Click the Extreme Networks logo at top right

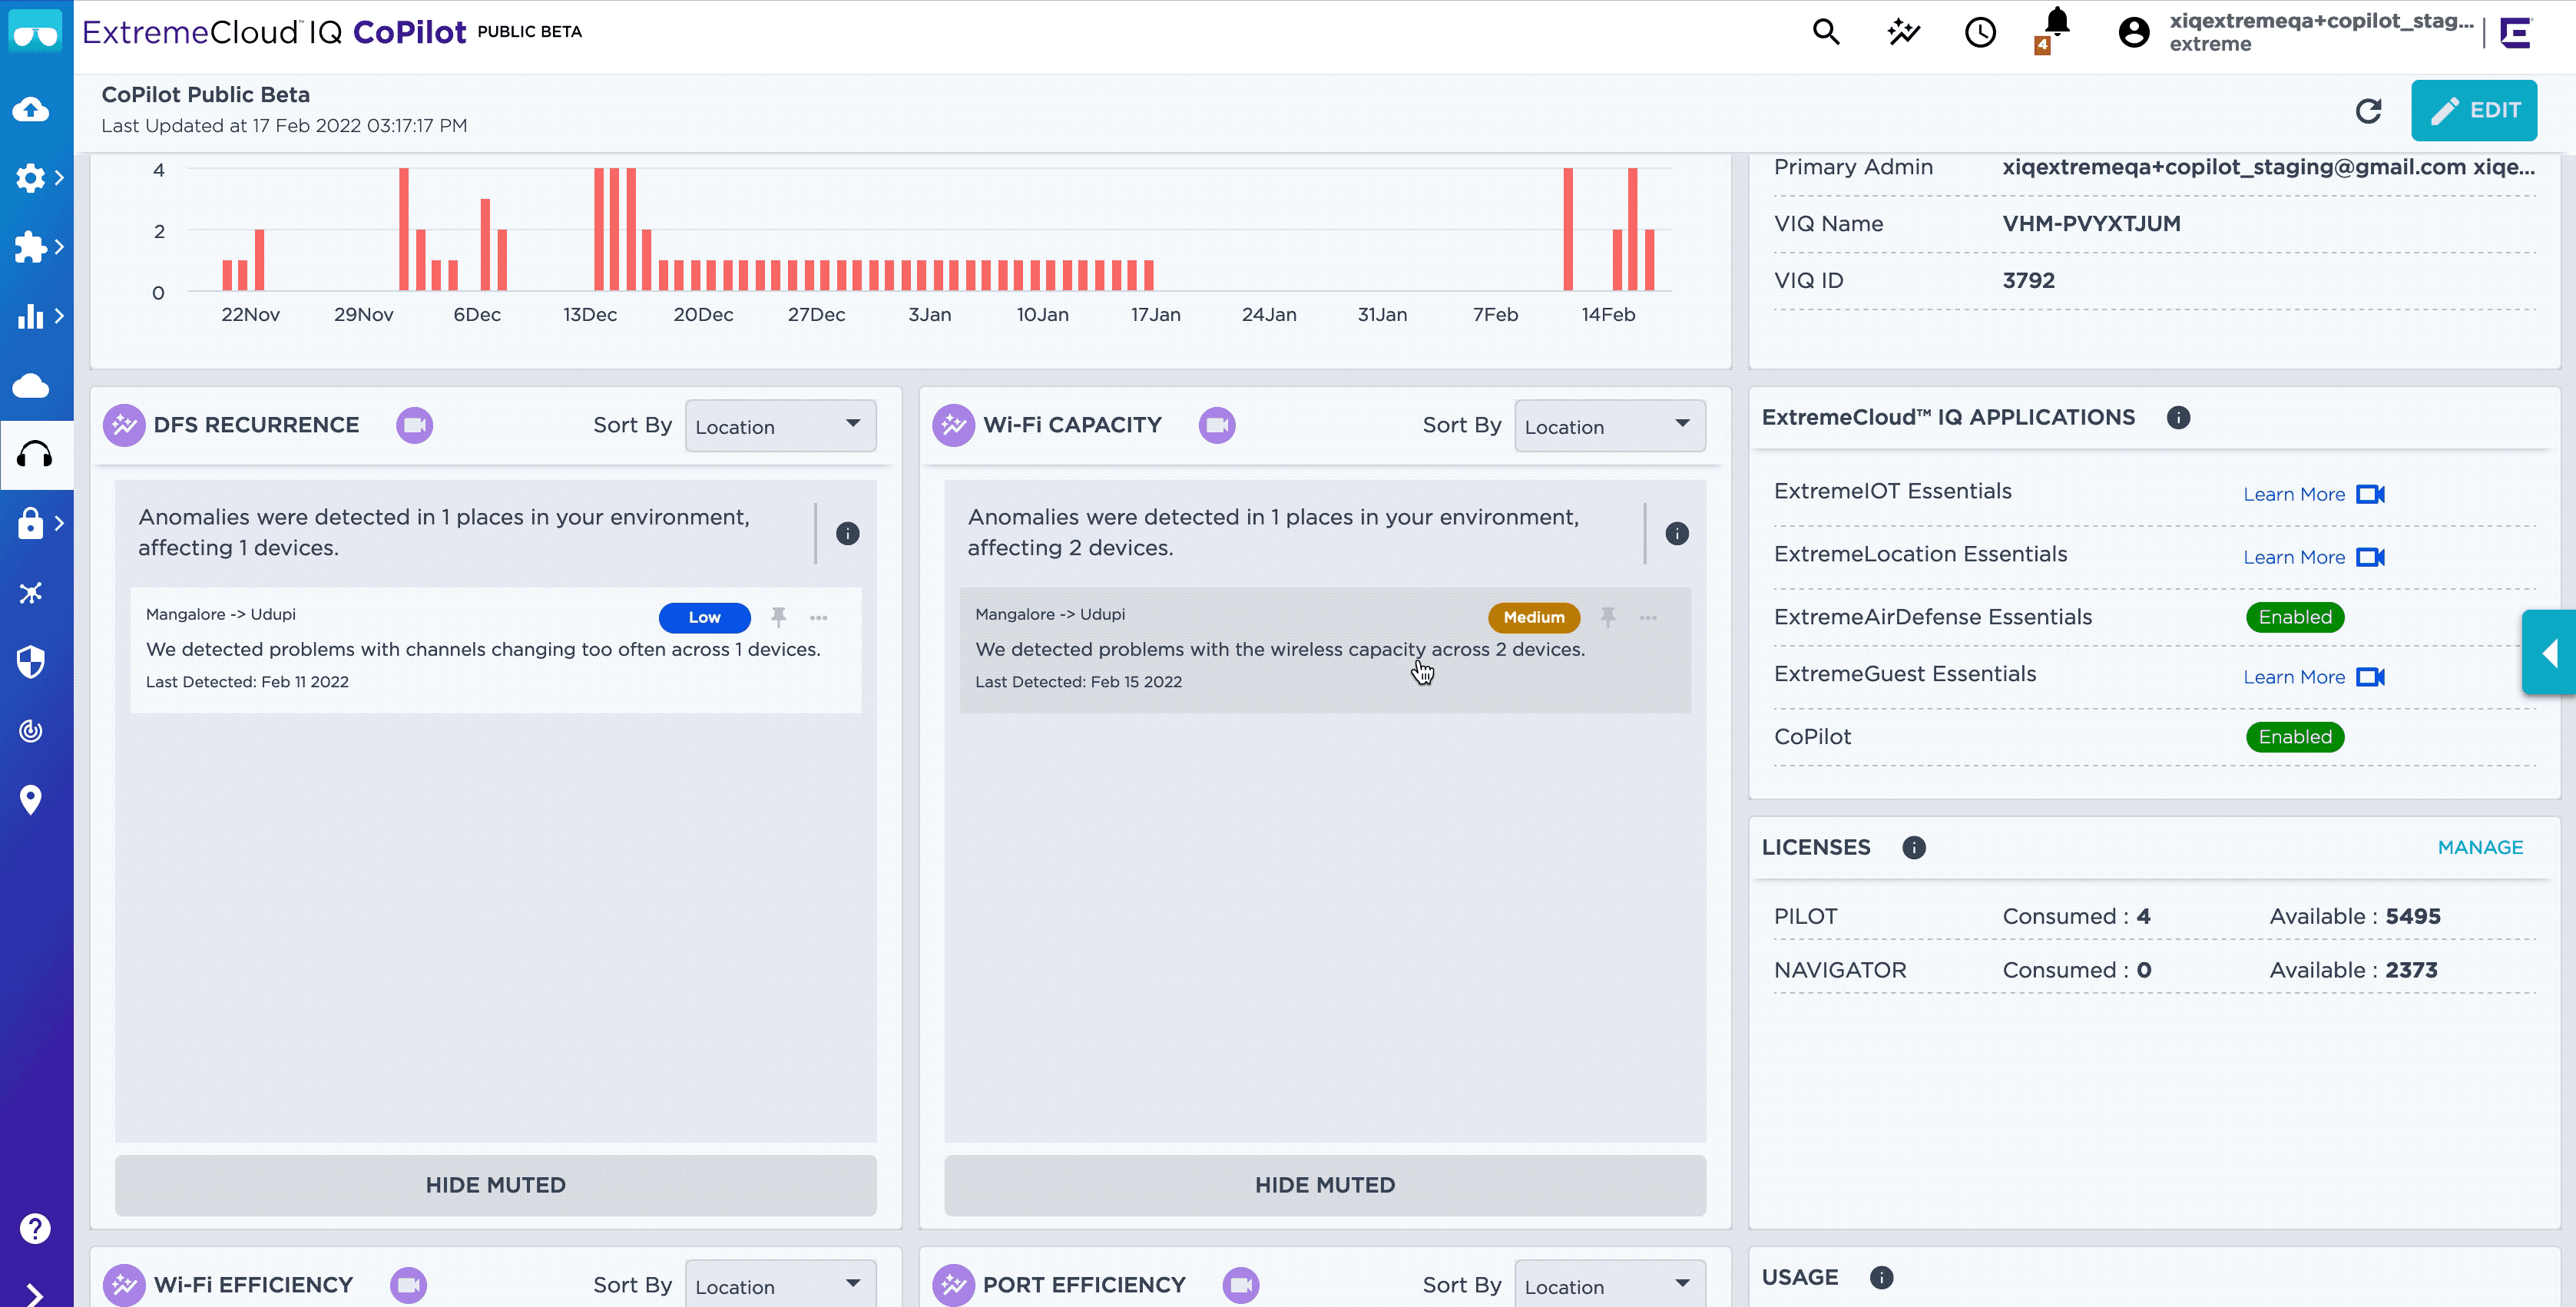2515,33
